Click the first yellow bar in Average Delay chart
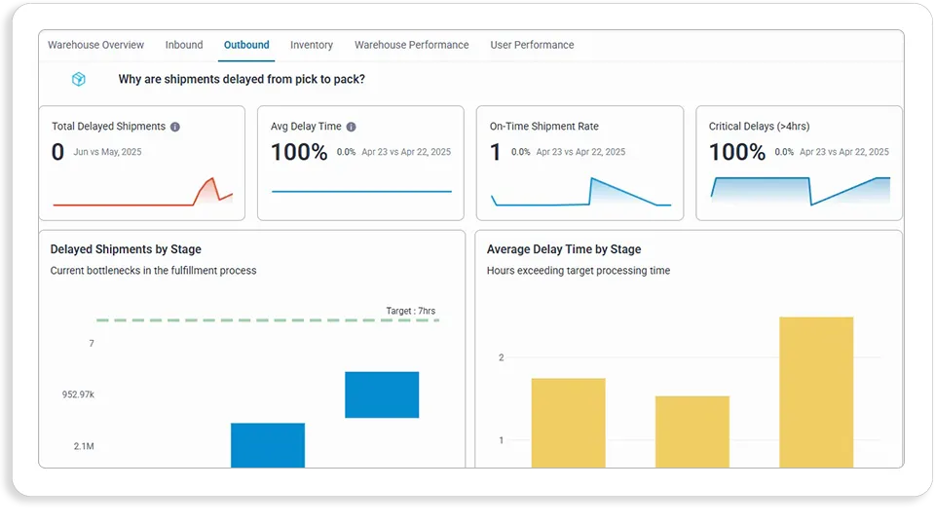Image resolution: width=935 pixels, height=526 pixels. (568, 422)
